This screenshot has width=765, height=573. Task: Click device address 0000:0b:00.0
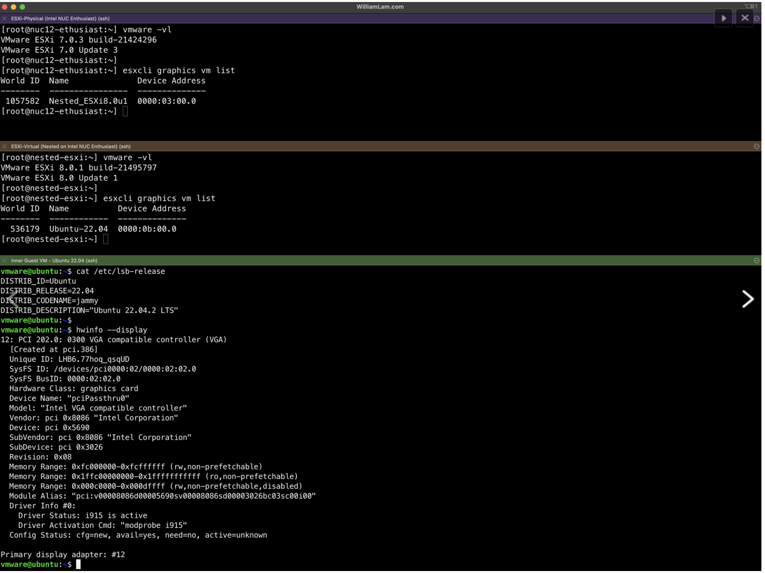pyautogui.click(x=148, y=230)
